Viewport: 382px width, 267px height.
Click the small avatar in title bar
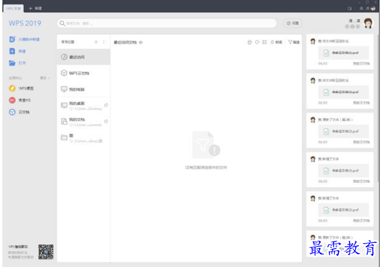pos(373,8)
